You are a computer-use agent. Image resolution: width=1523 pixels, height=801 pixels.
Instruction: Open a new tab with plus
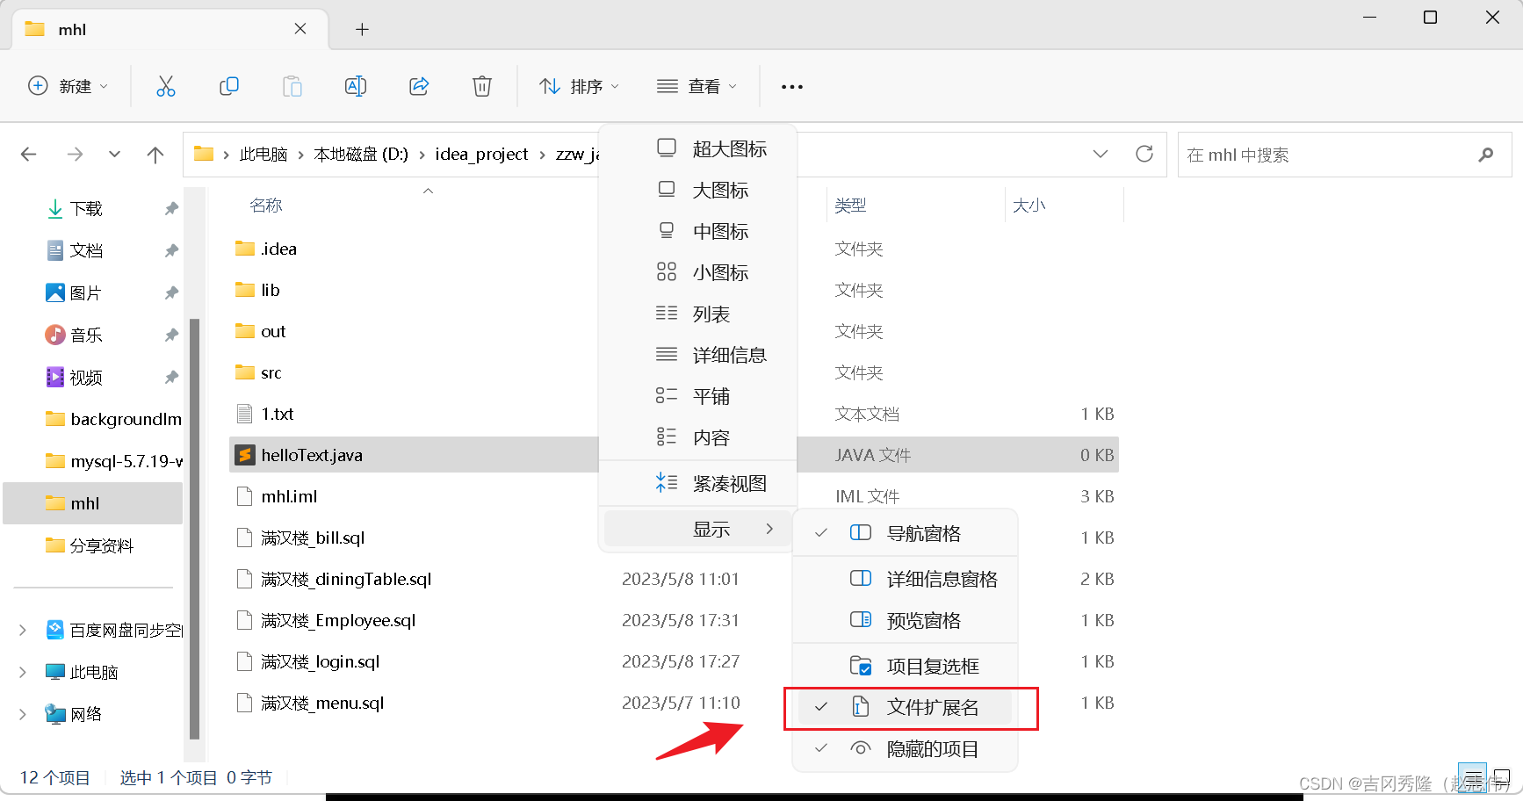[362, 29]
